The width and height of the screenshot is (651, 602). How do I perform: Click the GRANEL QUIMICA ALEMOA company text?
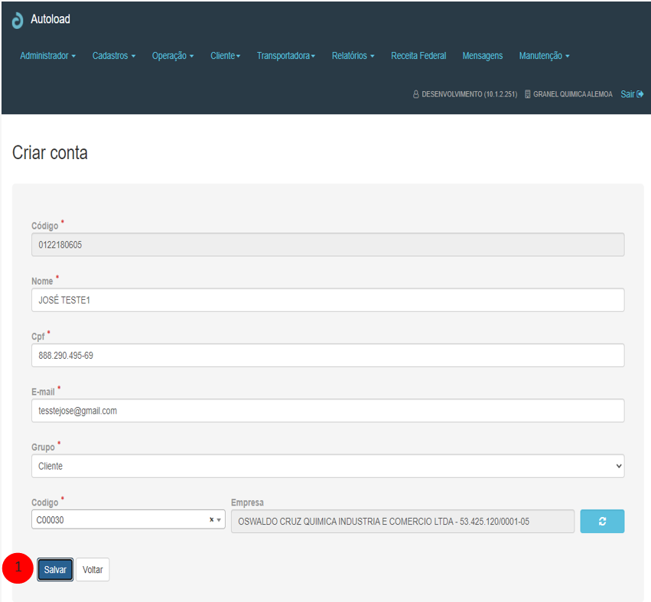(572, 94)
